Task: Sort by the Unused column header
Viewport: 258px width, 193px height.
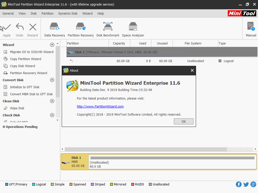Action: pos(162,43)
